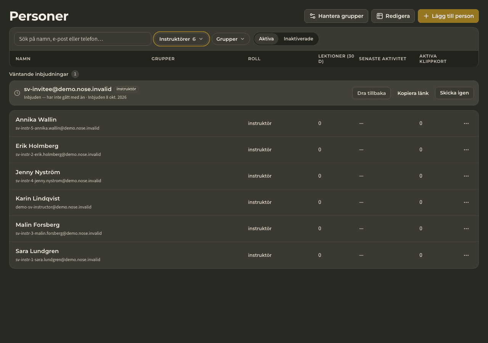Click the SENASTE AKTIVITET column header
This screenshot has width=488, height=343.
[x=383, y=59]
